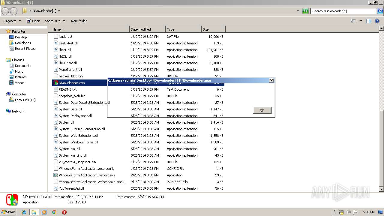Click OK in the dialog
Screen dimensions: 384x216
(262, 110)
